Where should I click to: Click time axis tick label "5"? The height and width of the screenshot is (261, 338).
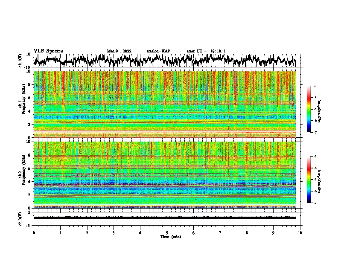tap(167, 233)
